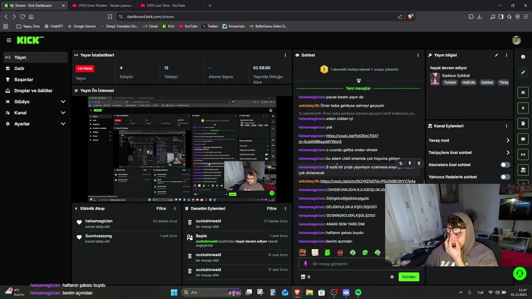The height and width of the screenshot is (299, 532).
Task: Insert the red angry face emote
Action: (340, 252)
